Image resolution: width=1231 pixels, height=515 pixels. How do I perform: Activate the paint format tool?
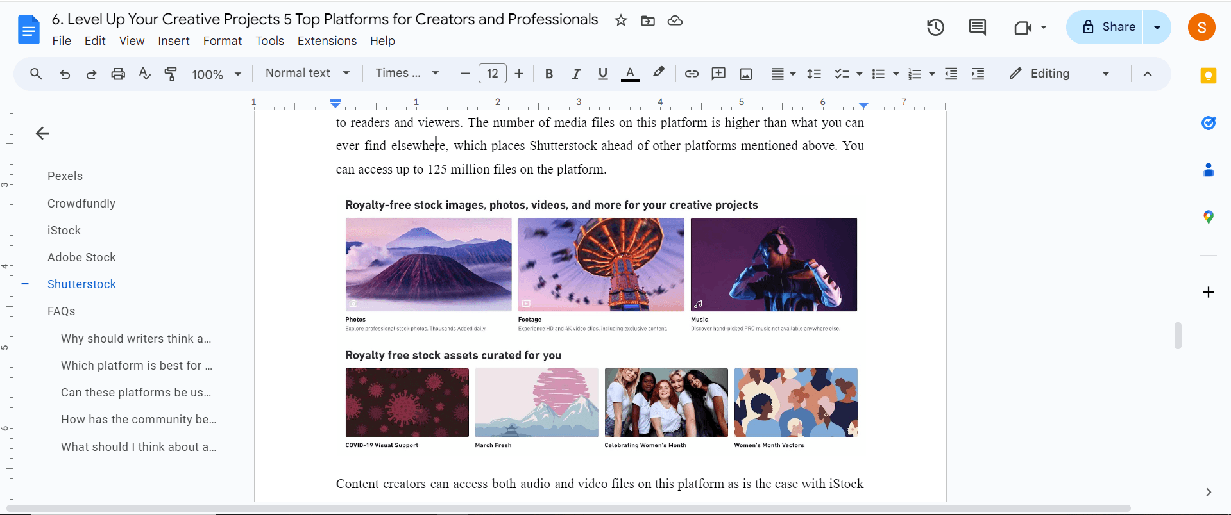171,74
